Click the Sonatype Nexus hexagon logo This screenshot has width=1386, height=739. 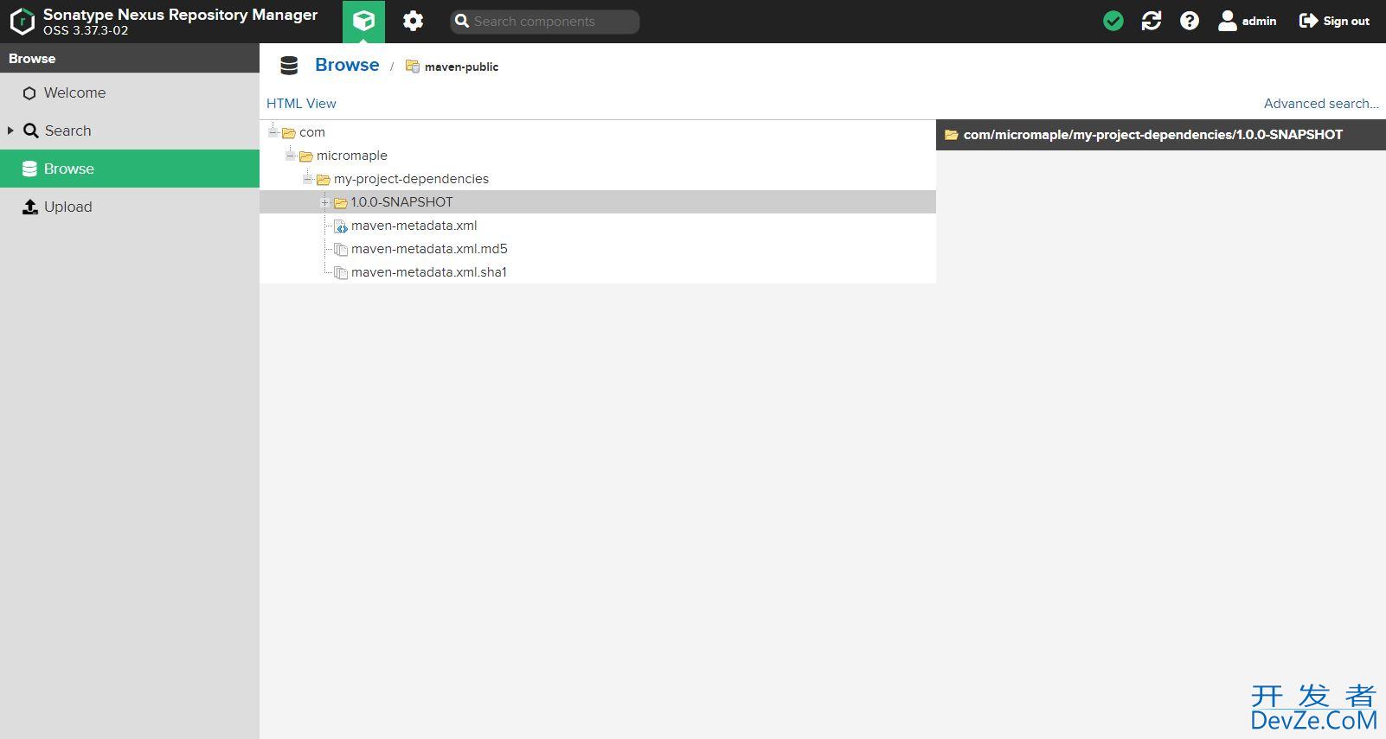tap(22, 22)
